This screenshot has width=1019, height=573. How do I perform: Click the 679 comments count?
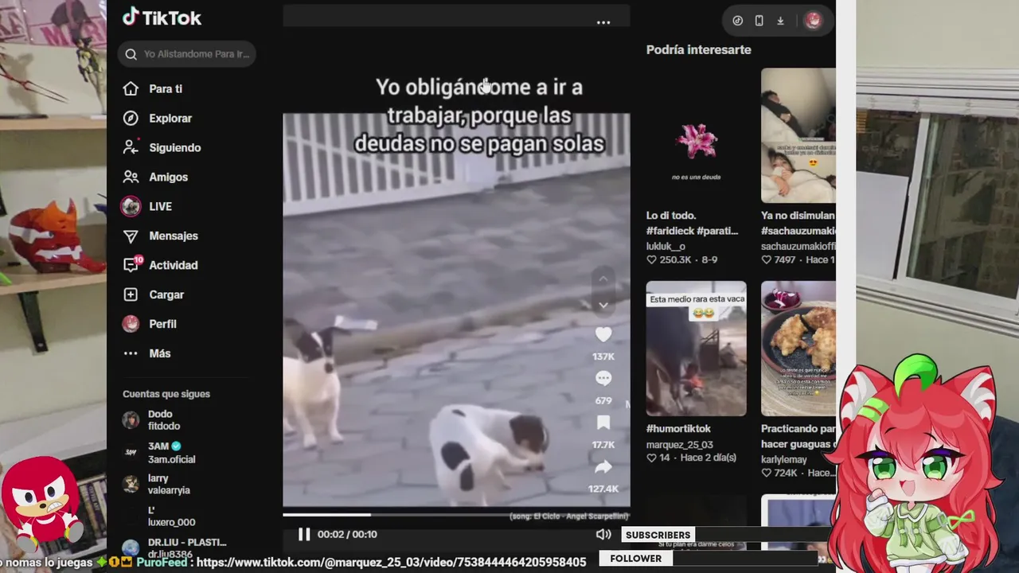point(603,401)
